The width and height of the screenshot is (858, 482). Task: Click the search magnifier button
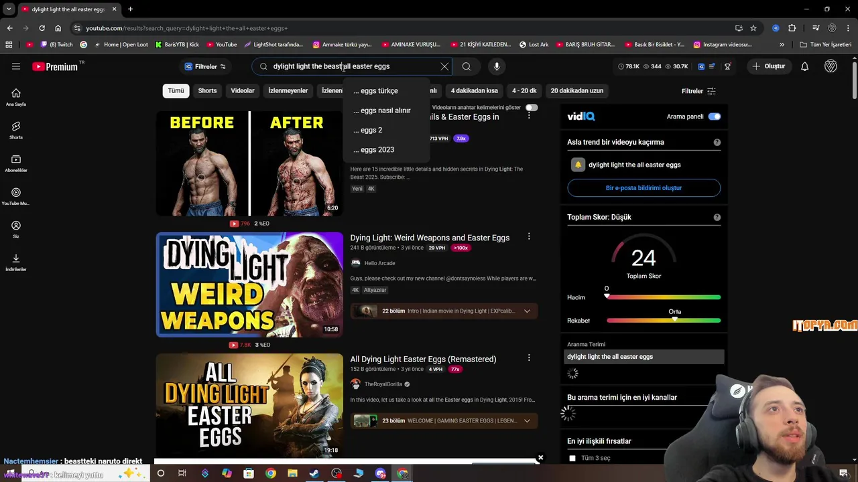click(467, 66)
